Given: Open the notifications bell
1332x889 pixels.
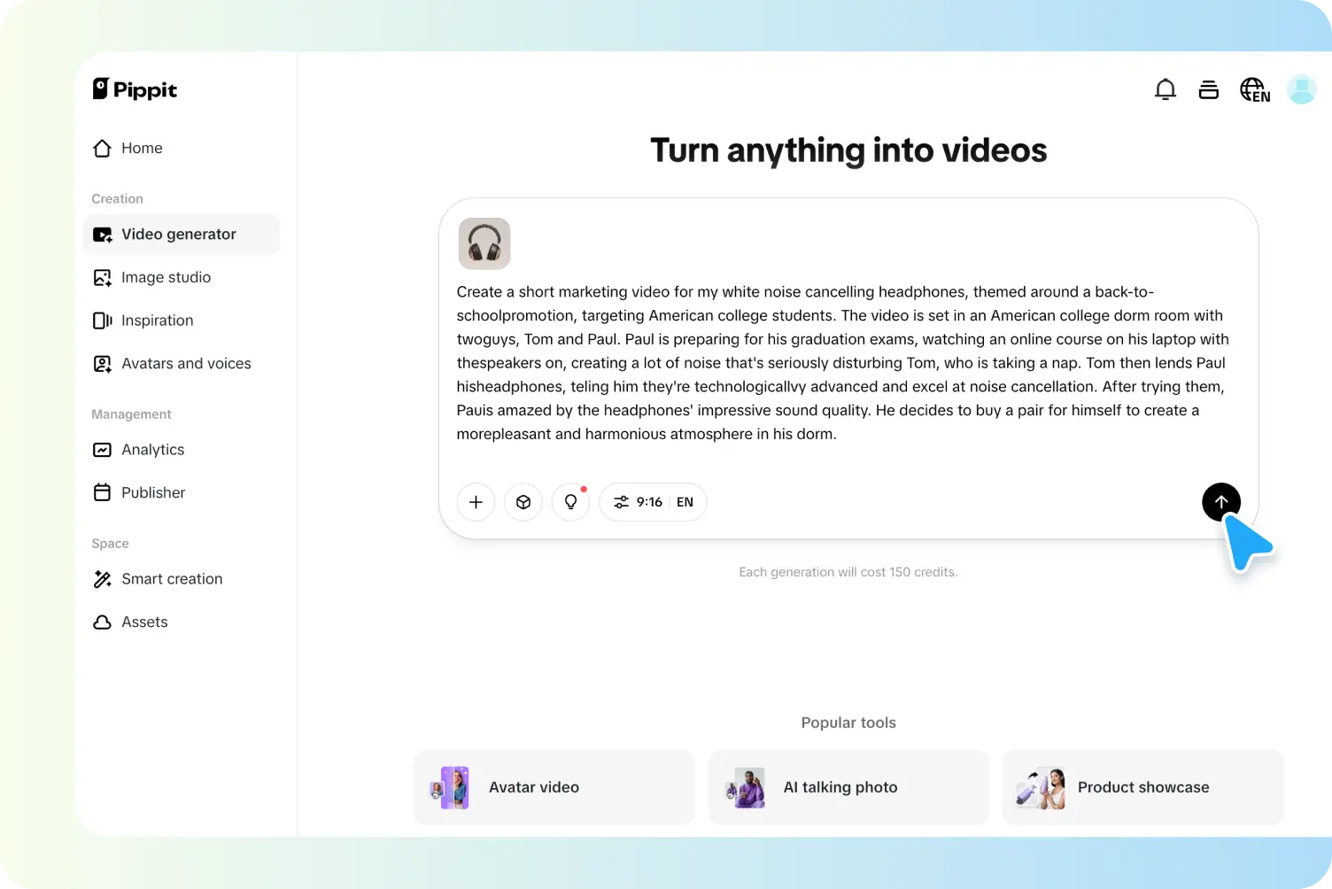Looking at the screenshot, I should pyautogui.click(x=1165, y=89).
